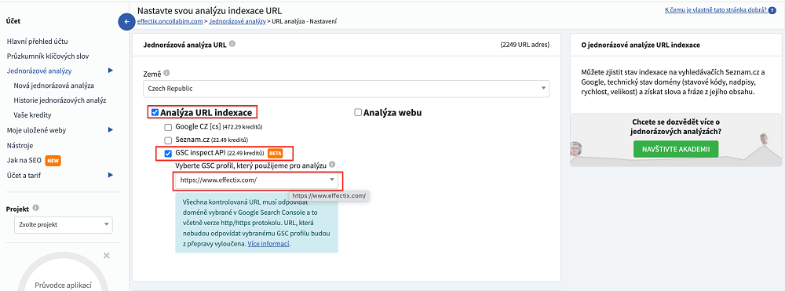Open the GSC profile dropdown https://www.effectix.com/
This screenshot has height=291, width=785.
(257, 180)
